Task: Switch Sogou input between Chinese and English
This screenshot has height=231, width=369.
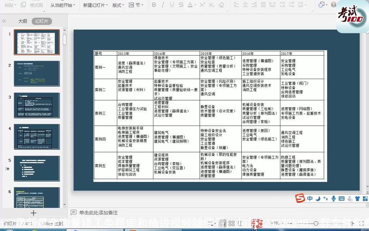Action: 309,199
